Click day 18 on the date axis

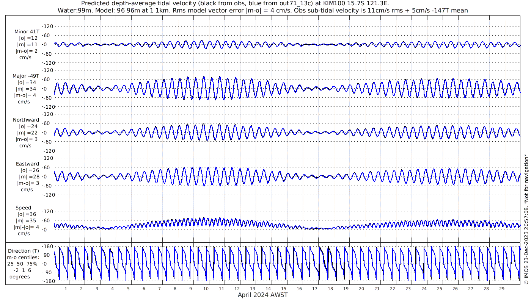tap(330, 289)
